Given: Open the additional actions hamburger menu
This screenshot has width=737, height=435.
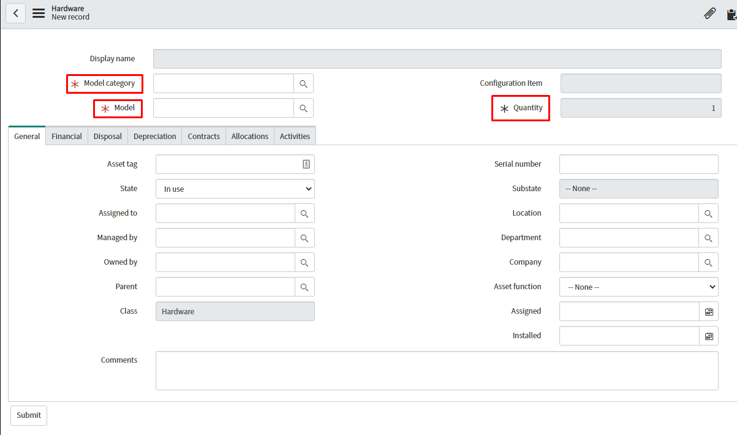Looking at the screenshot, I should tap(38, 13).
